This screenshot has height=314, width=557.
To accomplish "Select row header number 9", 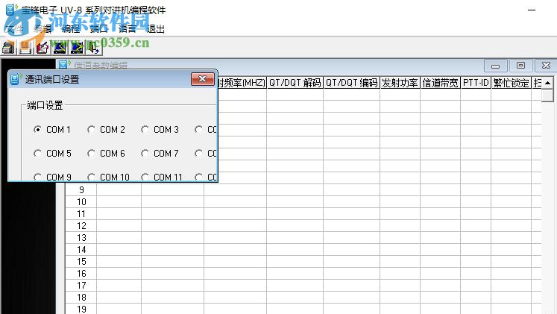I will click(81, 190).
